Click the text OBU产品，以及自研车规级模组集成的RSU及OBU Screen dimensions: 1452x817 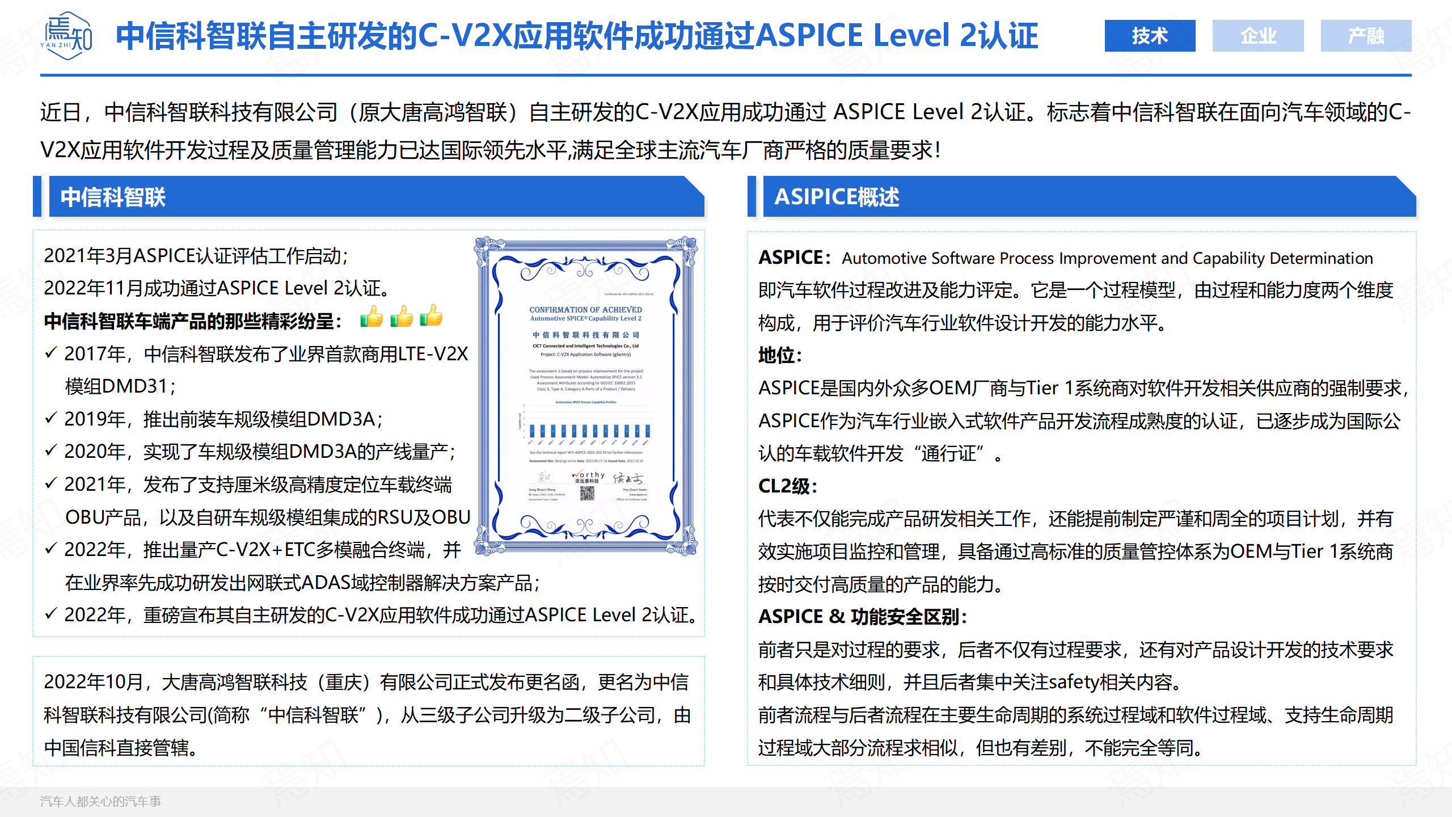pos(268,517)
